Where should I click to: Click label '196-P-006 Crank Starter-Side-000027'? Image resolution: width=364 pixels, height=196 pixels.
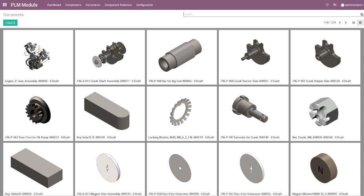[245, 81]
